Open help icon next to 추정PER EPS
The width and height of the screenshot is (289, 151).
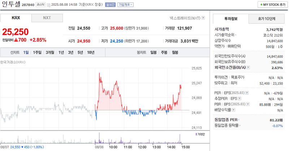coord(240,99)
